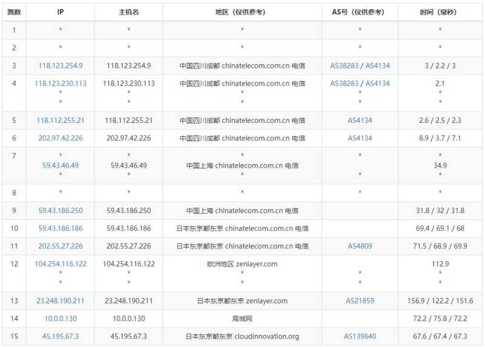Image resolution: width=485 pixels, height=347 pixels.
Task: Open the IP link 118.123.230.113
Action: [x=60, y=84]
